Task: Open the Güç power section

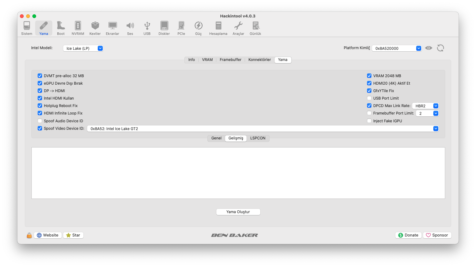Action: tap(198, 28)
